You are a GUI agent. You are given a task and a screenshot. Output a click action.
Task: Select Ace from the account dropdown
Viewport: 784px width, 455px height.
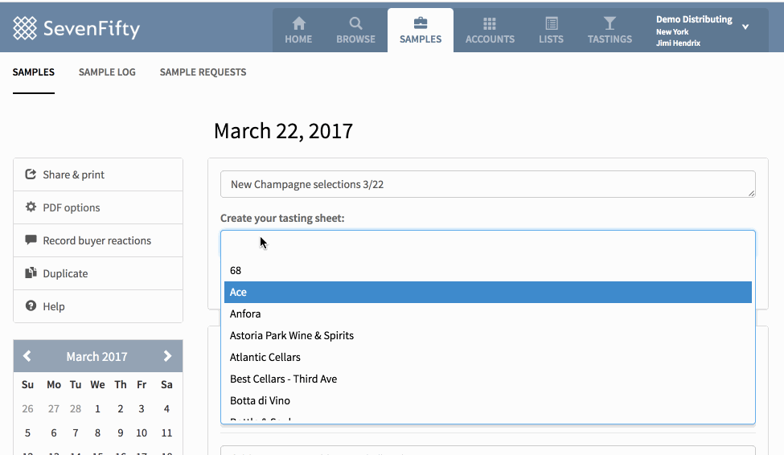(x=487, y=292)
